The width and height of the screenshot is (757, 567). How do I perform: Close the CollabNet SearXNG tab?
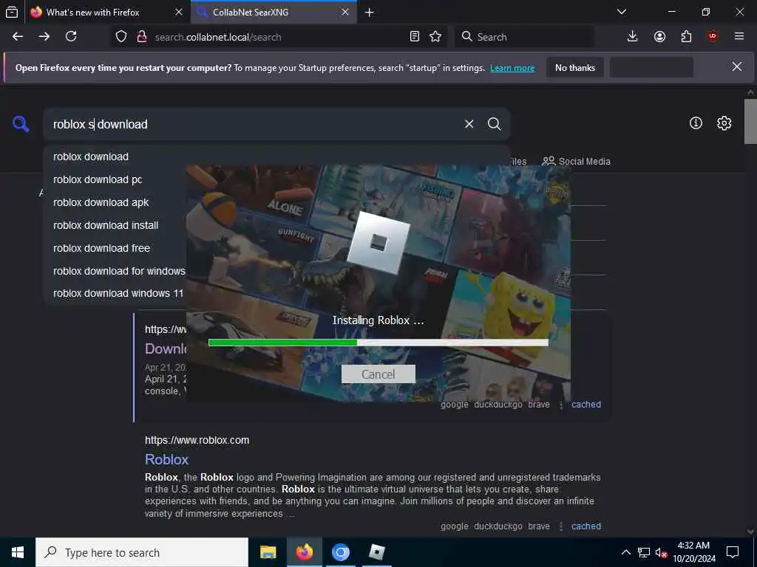click(345, 12)
